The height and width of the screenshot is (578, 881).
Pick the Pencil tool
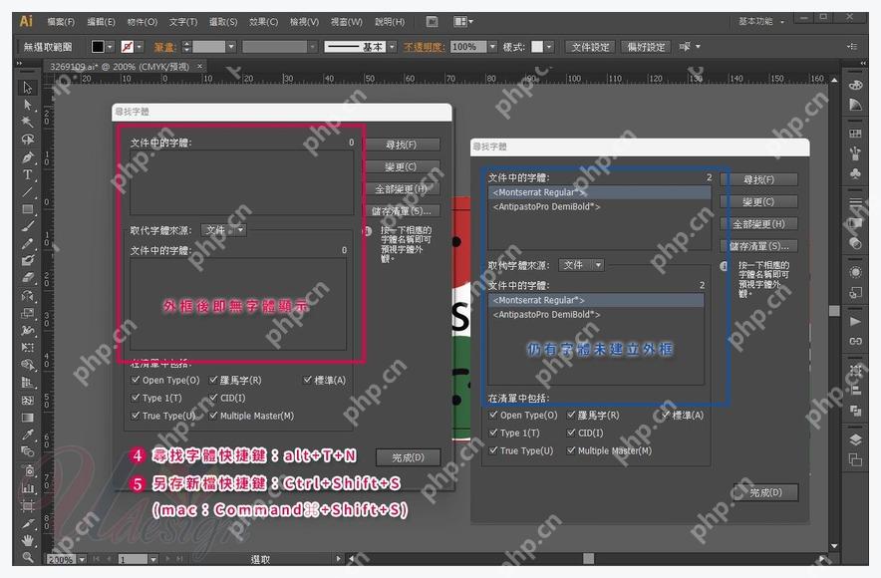tap(28, 244)
